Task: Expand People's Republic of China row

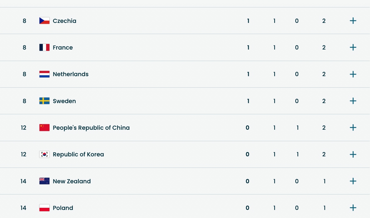Action: [353, 128]
